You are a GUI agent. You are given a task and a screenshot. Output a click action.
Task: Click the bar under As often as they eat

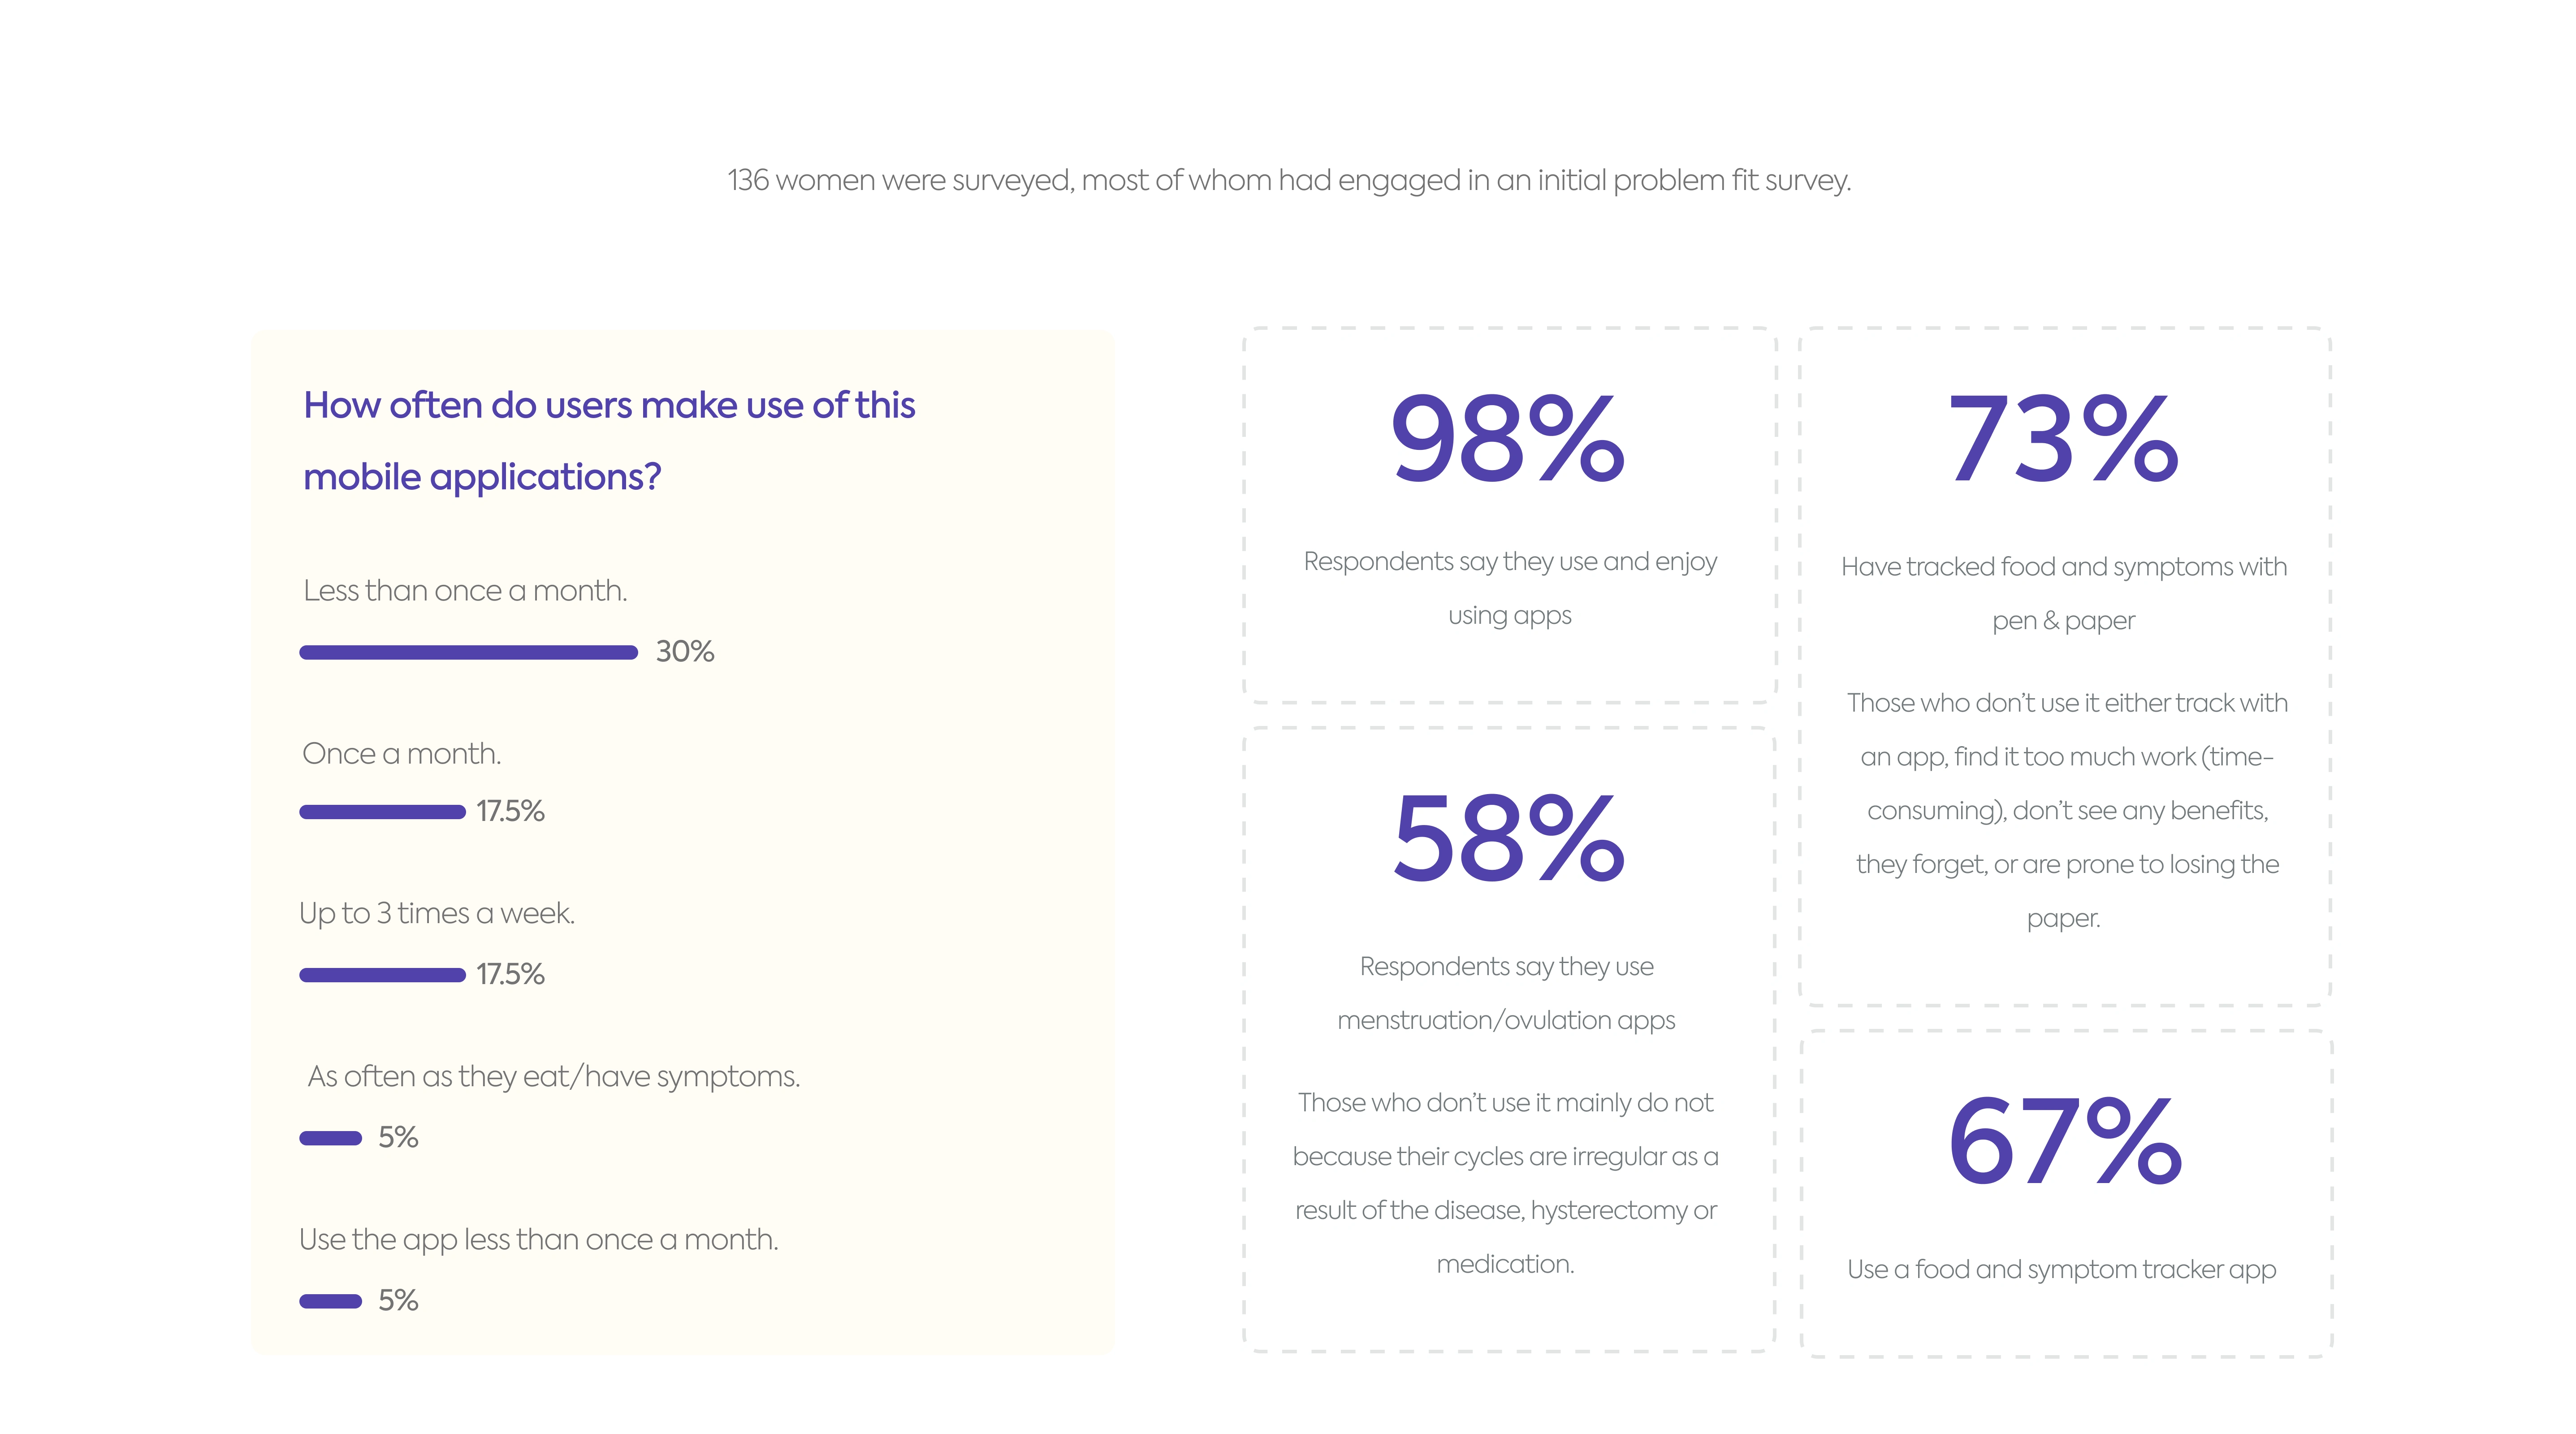tap(330, 1138)
